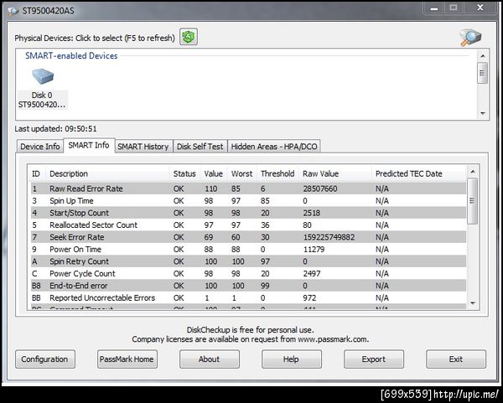
Task: Select the Spin Up Time row
Action: (248, 201)
